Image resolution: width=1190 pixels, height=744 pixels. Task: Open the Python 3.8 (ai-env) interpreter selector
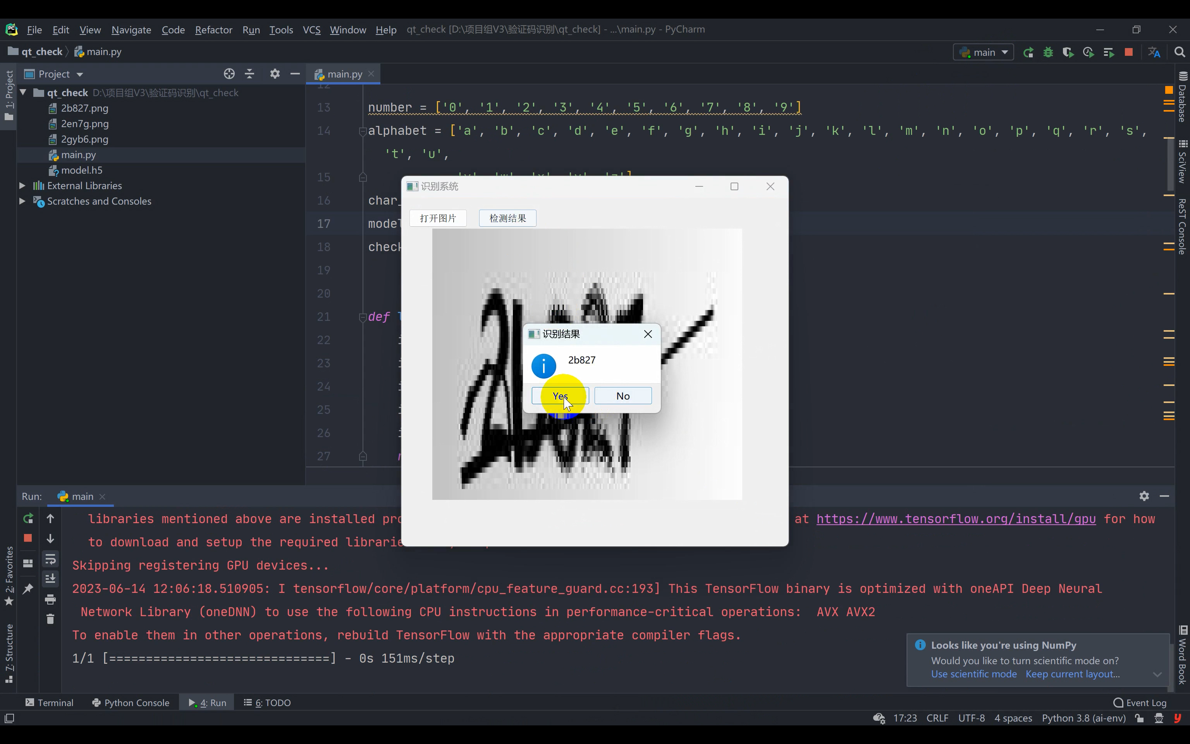pyautogui.click(x=1084, y=718)
